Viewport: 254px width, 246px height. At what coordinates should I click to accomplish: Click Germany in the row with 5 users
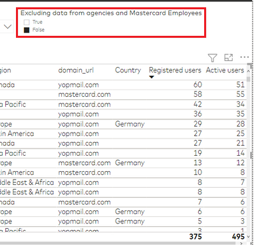click(x=130, y=221)
